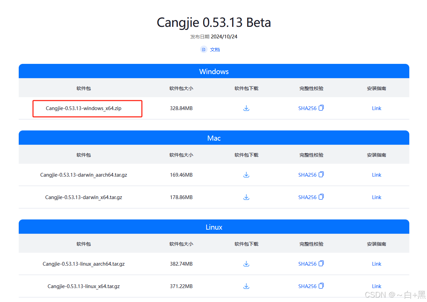The width and height of the screenshot is (427, 302).
Task: Open install guide Link for darwin_aarch64.tar.gz
Action: pyautogui.click(x=377, y=175)
